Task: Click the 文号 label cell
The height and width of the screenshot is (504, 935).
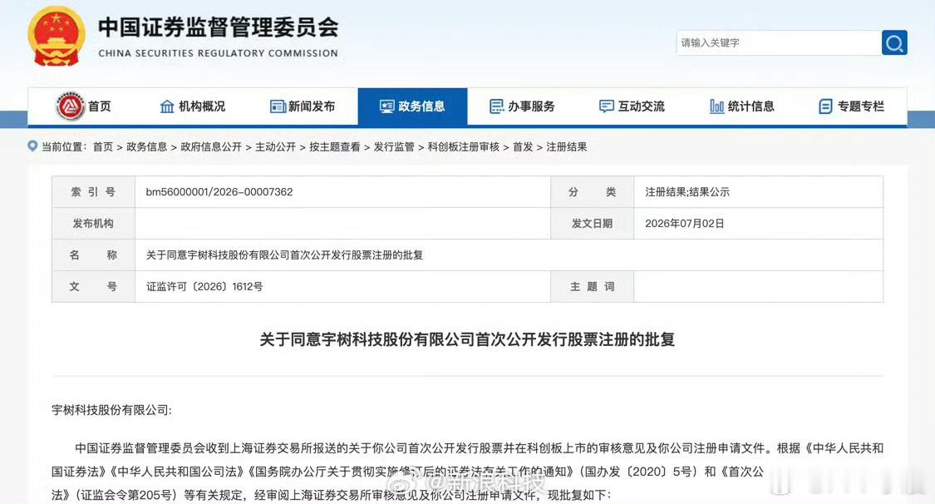Action: [x=93, y=287]
